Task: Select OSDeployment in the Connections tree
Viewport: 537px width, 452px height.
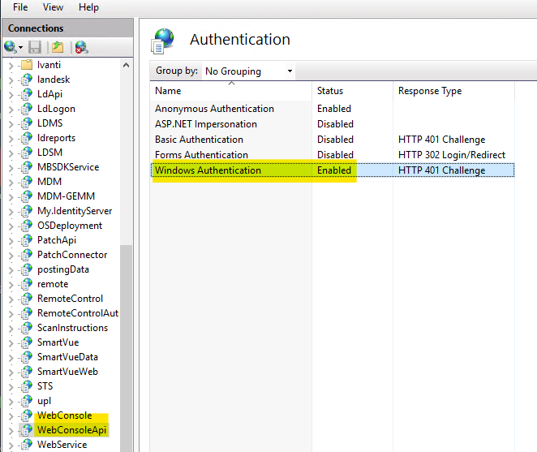Action: tap(70, 226)
